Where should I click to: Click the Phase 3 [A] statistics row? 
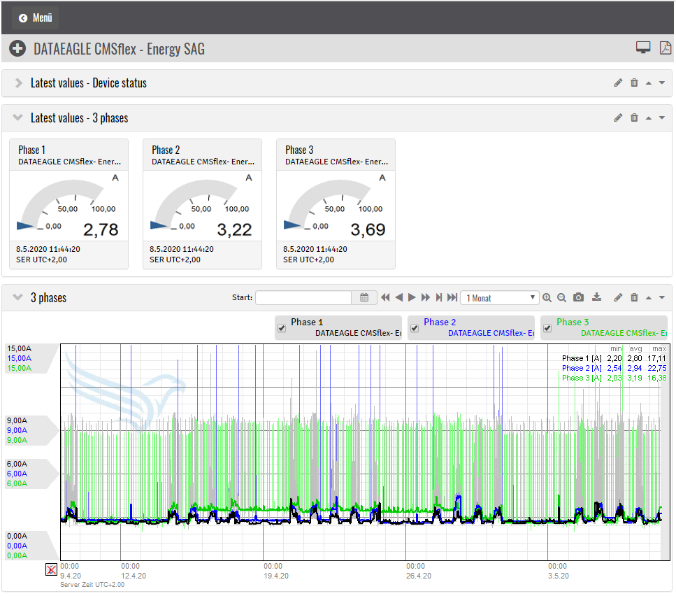[614, 378]
